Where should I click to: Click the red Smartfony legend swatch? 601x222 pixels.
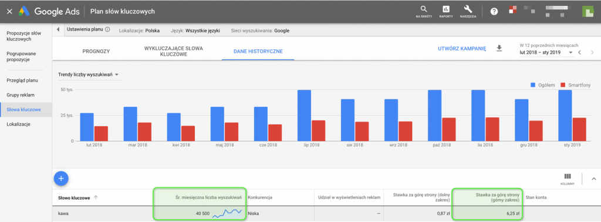click(x=563, y=85)
